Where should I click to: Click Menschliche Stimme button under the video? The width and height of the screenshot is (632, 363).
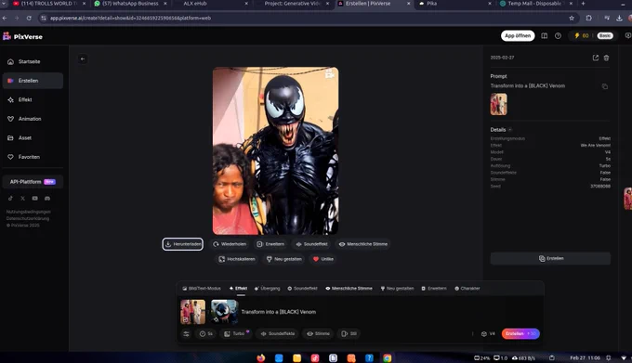tap(363, 244)
